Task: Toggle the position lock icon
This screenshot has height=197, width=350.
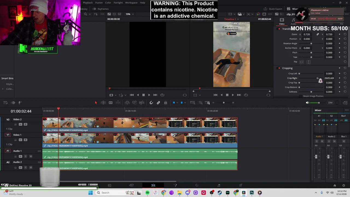Action: point(165,103)
